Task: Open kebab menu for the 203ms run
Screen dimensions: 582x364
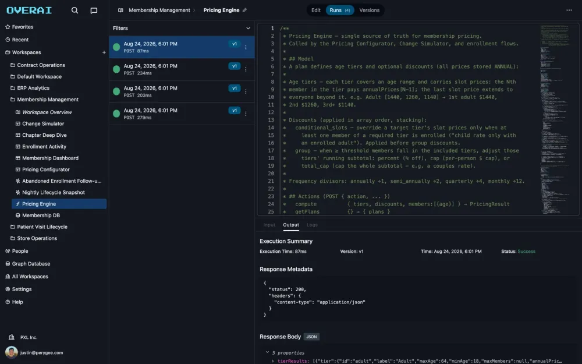Action: [246, 92]
